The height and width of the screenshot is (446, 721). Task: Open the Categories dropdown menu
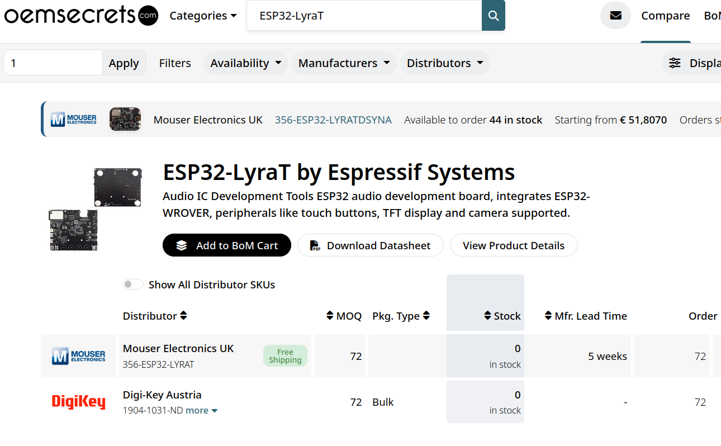(203, 16)
